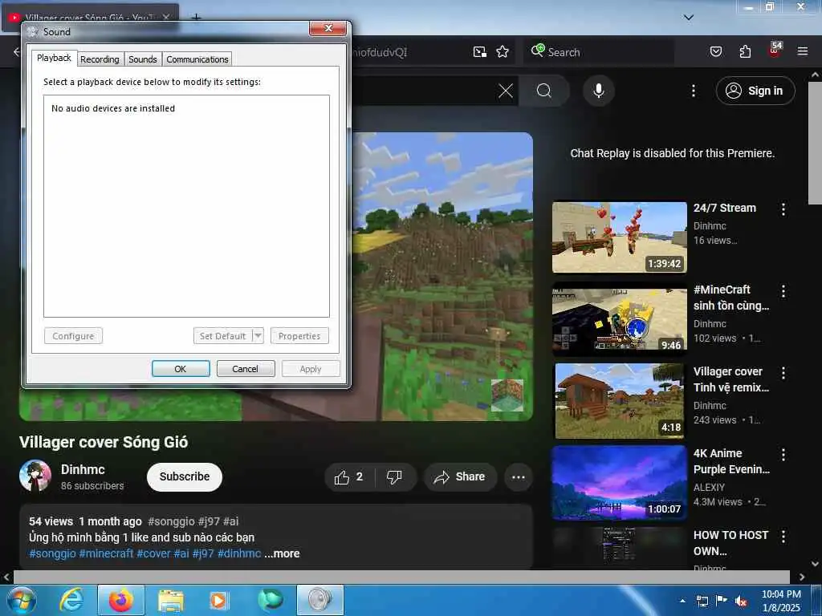Click the #songgio hashtag in description top line
The height and width of the screenshot is (616, 822).
[171, 521]
